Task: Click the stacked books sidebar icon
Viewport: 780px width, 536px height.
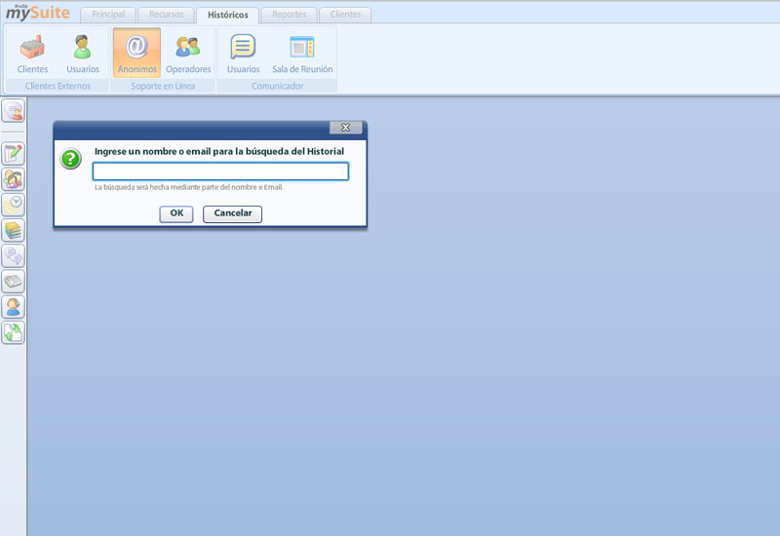Action: click(14, 231)
